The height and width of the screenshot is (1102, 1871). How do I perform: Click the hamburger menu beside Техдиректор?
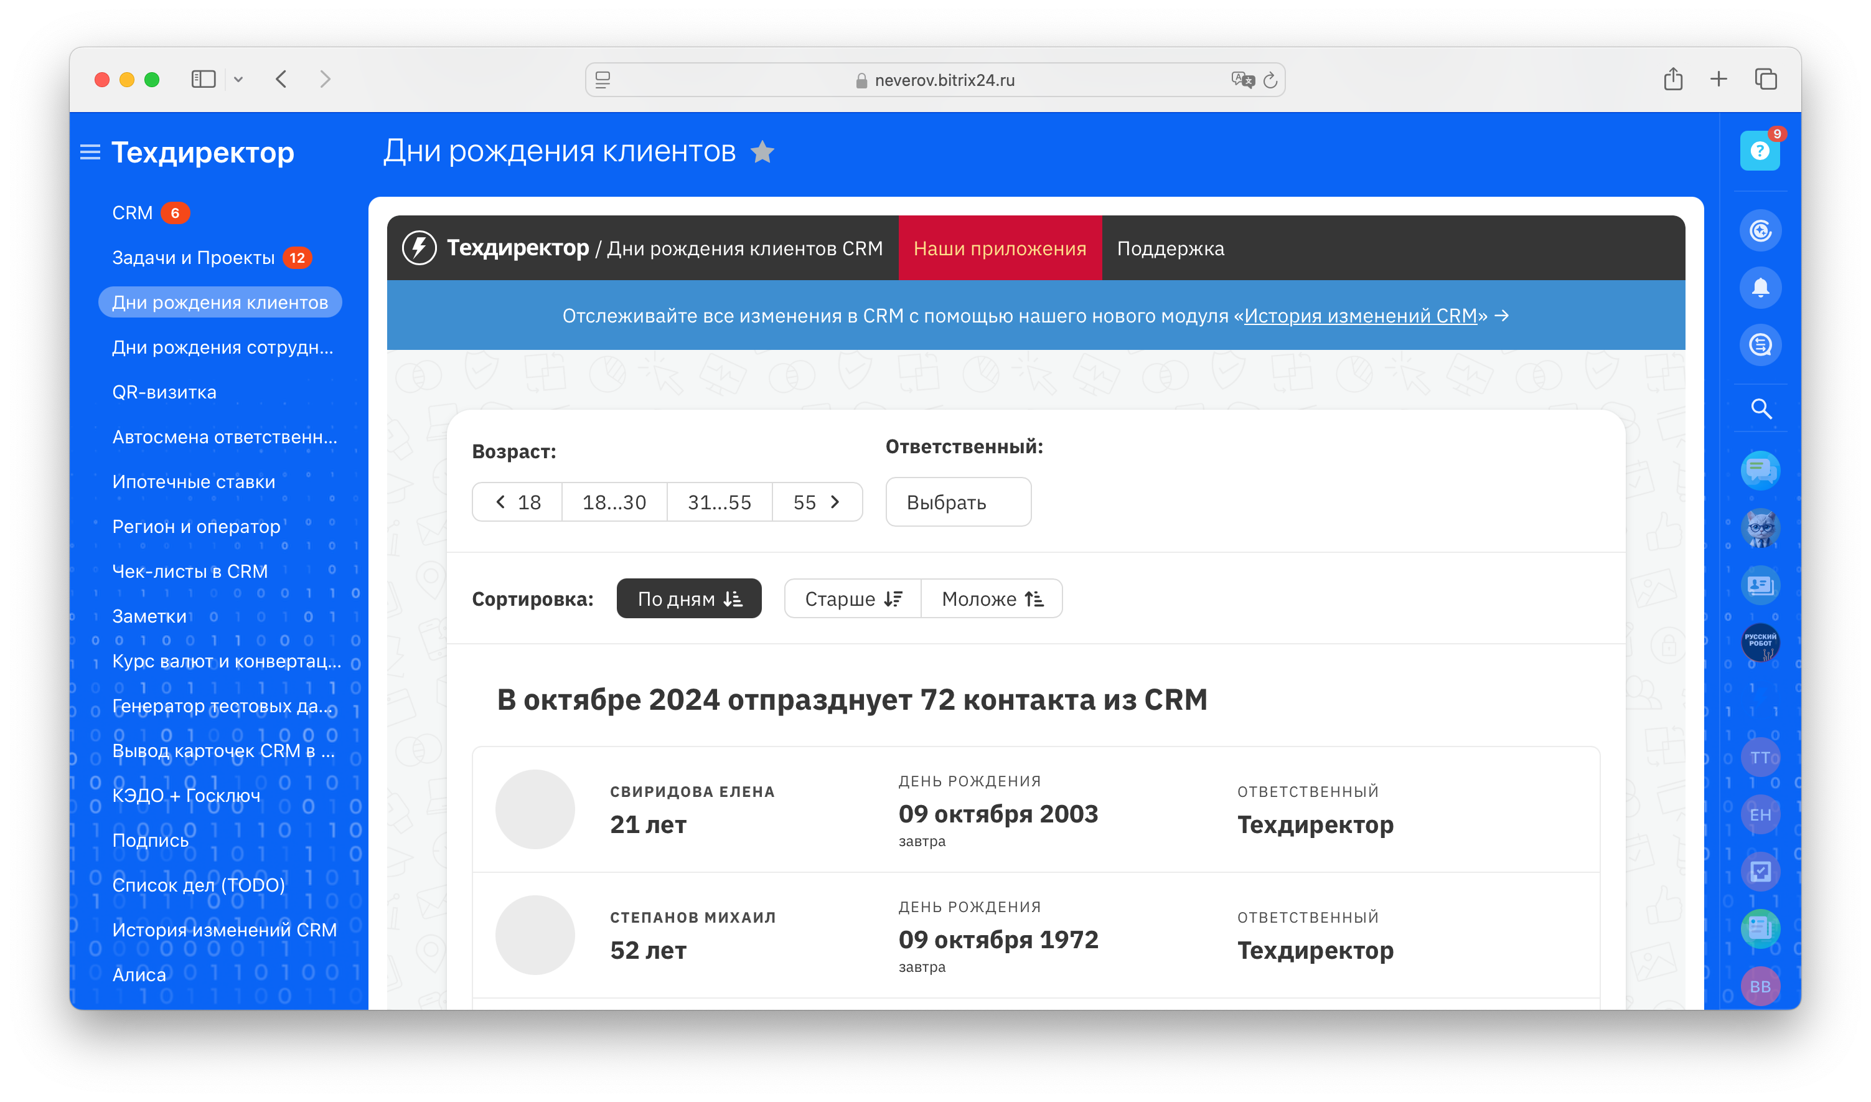90,153
